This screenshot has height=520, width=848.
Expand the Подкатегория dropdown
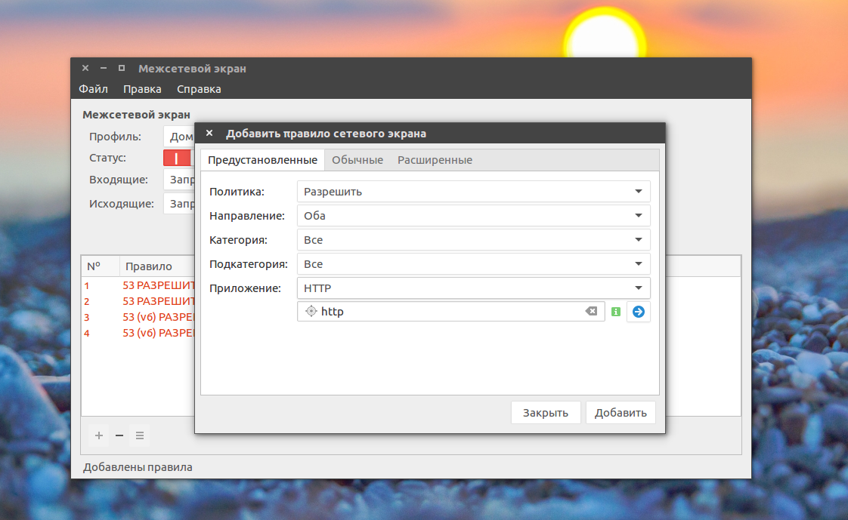click(473, 264)
